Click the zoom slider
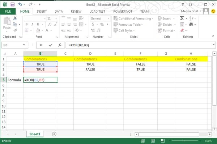The image size is (217, 144). point(185,141)
